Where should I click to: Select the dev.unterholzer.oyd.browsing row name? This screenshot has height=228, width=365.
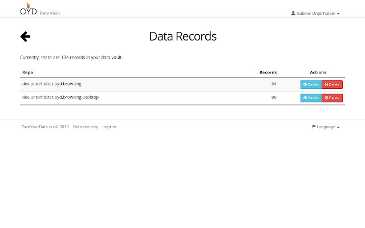tap(52, 84)
